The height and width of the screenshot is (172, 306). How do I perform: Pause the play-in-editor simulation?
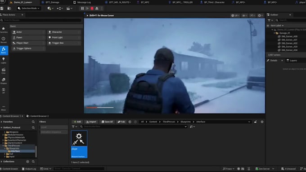tap(82, 9)
